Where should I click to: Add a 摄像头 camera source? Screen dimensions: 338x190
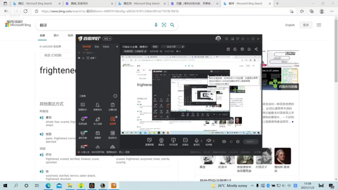click(161, 142)
